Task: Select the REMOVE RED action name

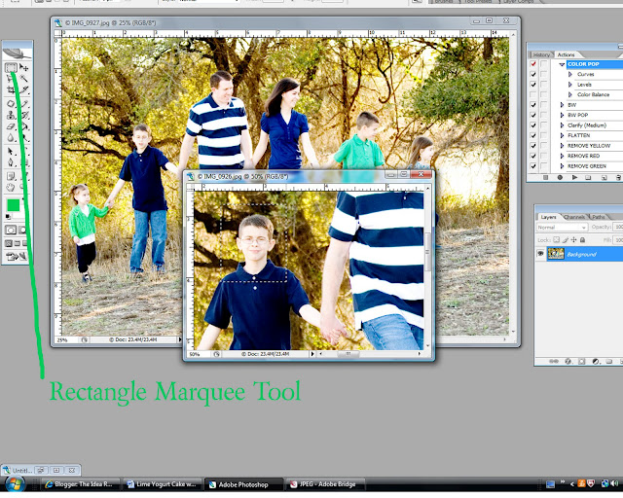Action: point(583,156)
